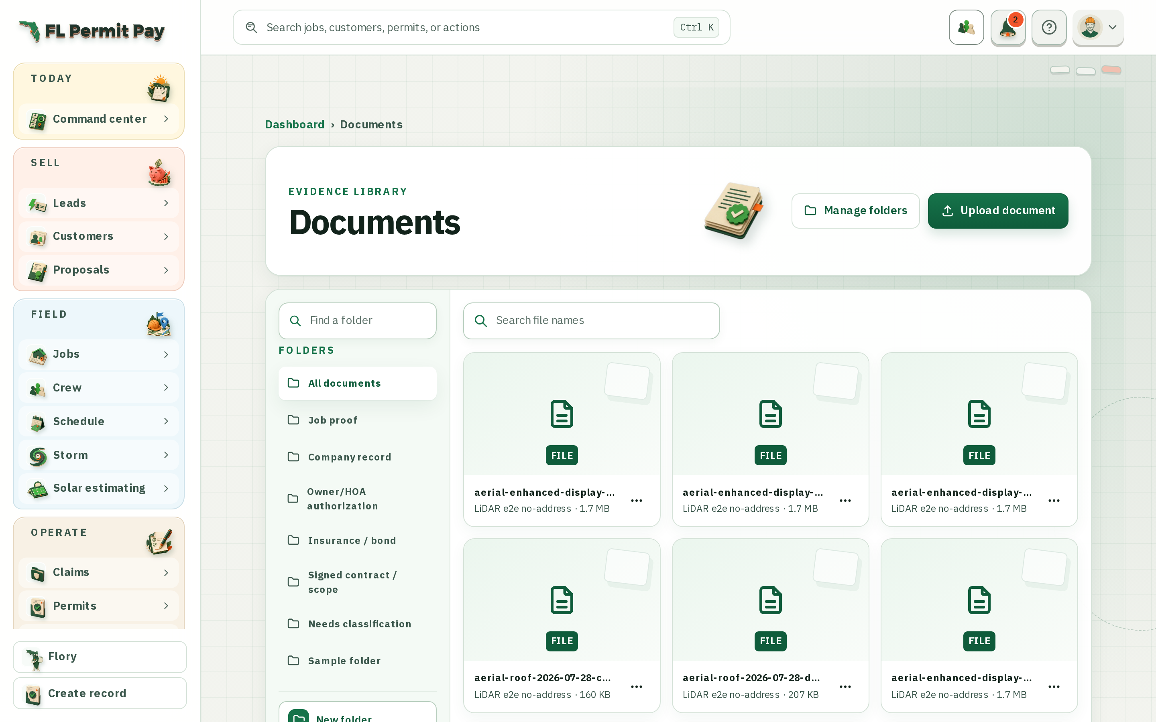Select the All documents folder

(x=357, y=383)
